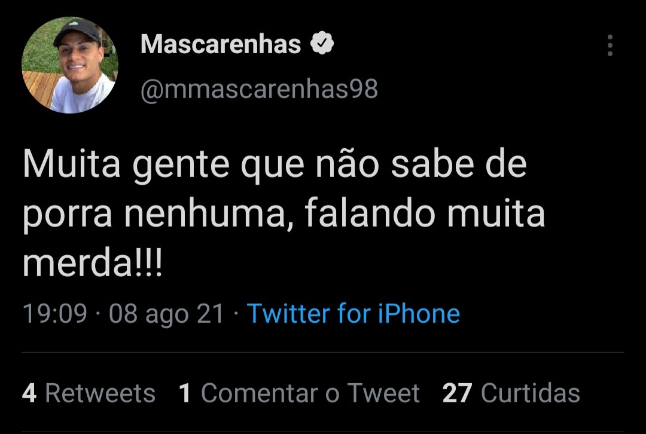View the Curtidas likes list
The image size is (646, 434).
coord(531,393)
